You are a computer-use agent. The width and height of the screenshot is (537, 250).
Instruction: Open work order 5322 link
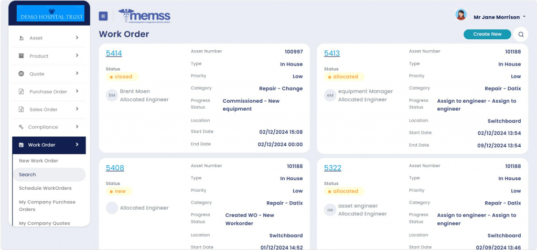coord(332,168)
